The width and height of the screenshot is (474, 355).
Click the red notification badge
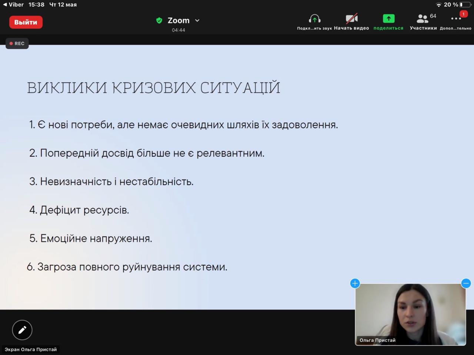(x=463, y=14)
